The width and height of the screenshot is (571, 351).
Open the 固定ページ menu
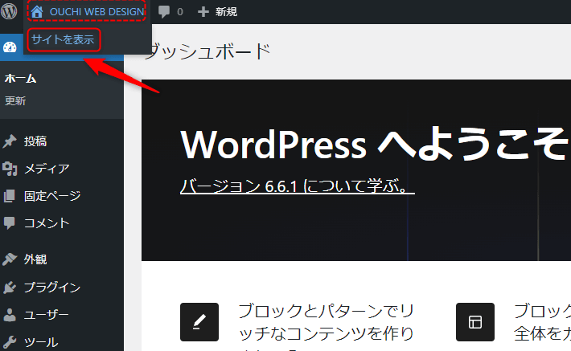tap(52, 196)
